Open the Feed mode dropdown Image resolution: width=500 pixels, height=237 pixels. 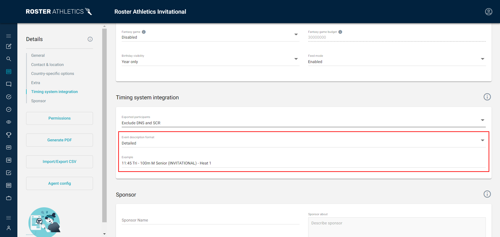(483, 59)
